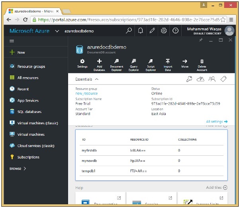Open SQL databases in sidebar
The image size is (239, 207).
[29, 112]
